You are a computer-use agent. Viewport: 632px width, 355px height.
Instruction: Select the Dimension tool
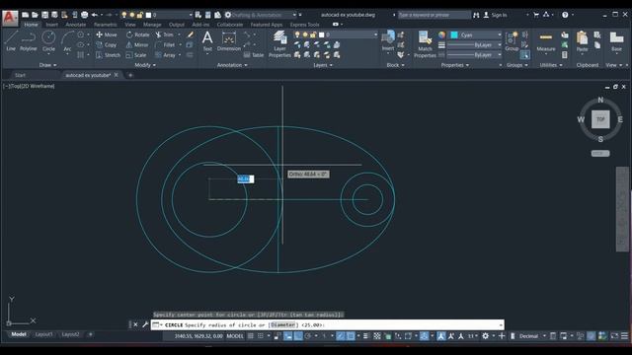pyautogui.click(x=228, y=41)
